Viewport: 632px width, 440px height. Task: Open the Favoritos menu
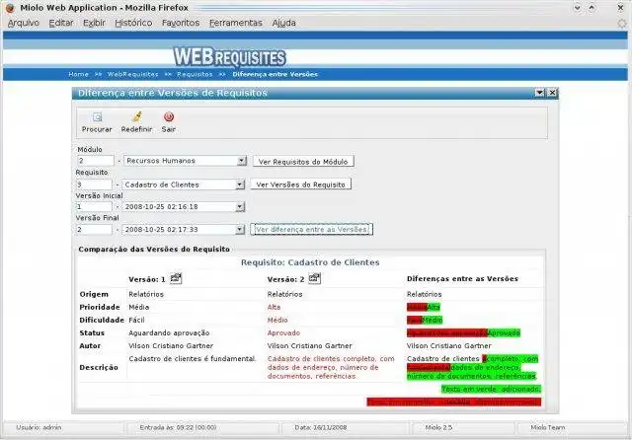pos(181,23)
